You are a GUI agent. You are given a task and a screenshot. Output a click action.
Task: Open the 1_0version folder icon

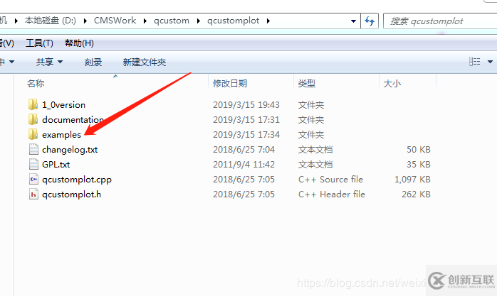(33, 104)
